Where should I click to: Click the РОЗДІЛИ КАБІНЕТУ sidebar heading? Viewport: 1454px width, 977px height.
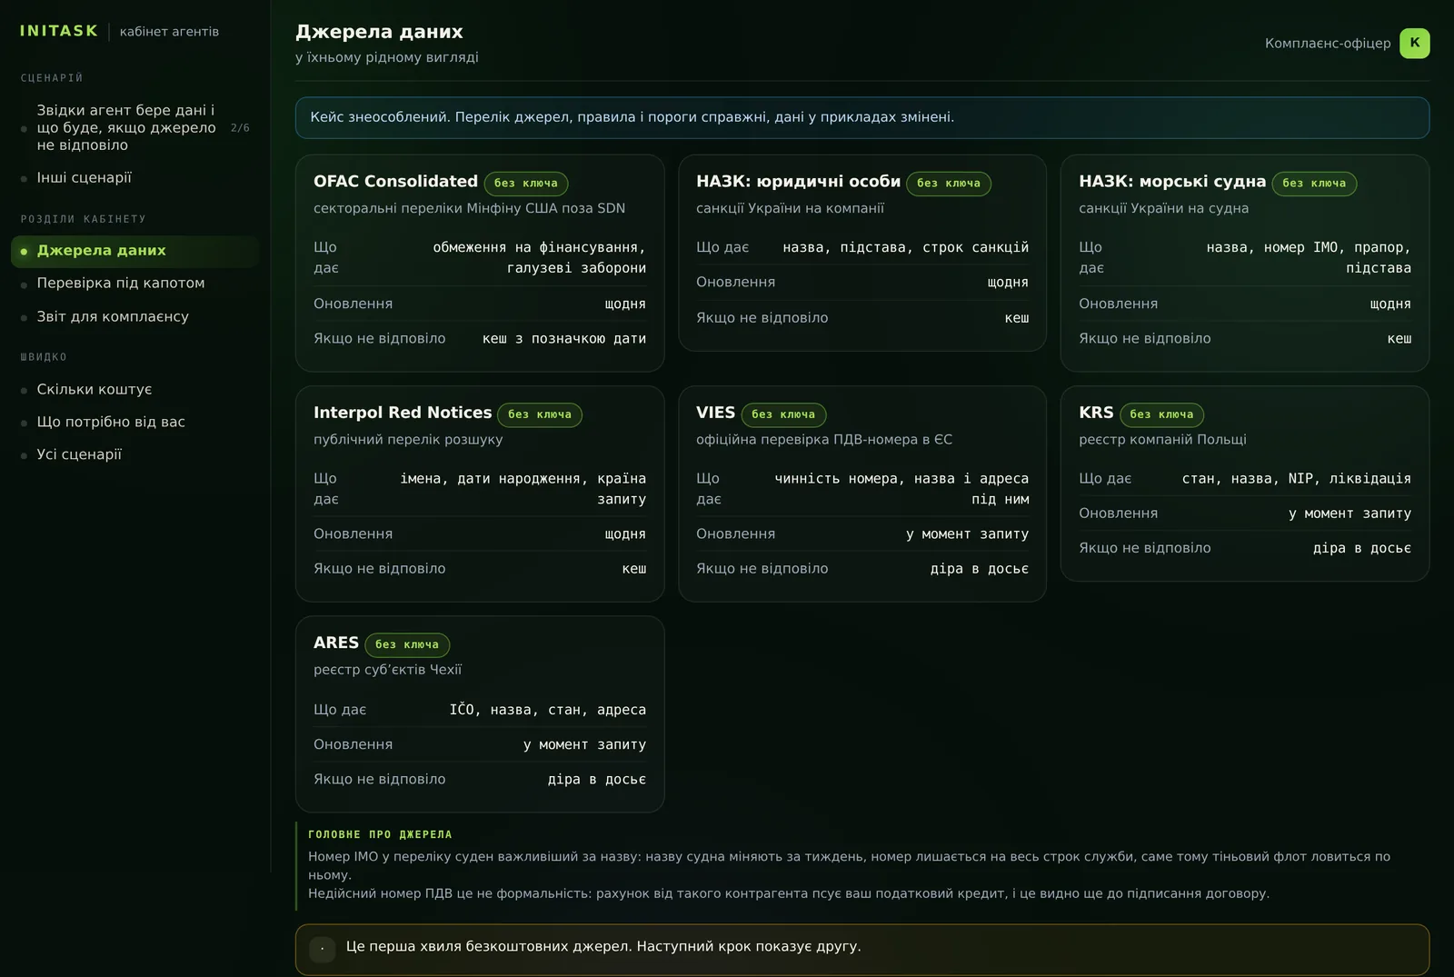(84, 219)
